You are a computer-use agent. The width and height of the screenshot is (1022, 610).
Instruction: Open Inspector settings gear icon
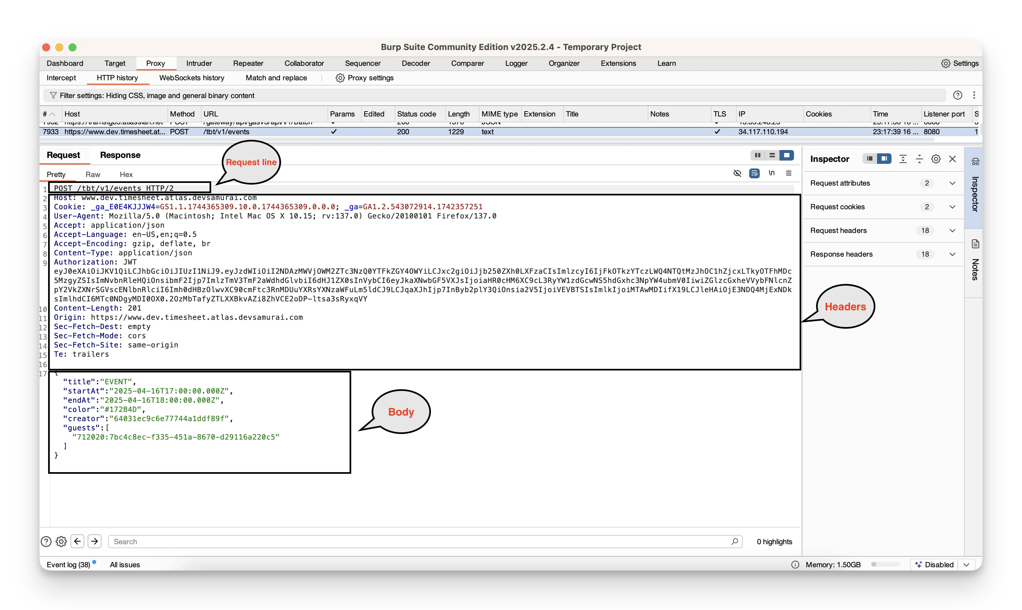(936, 159)
